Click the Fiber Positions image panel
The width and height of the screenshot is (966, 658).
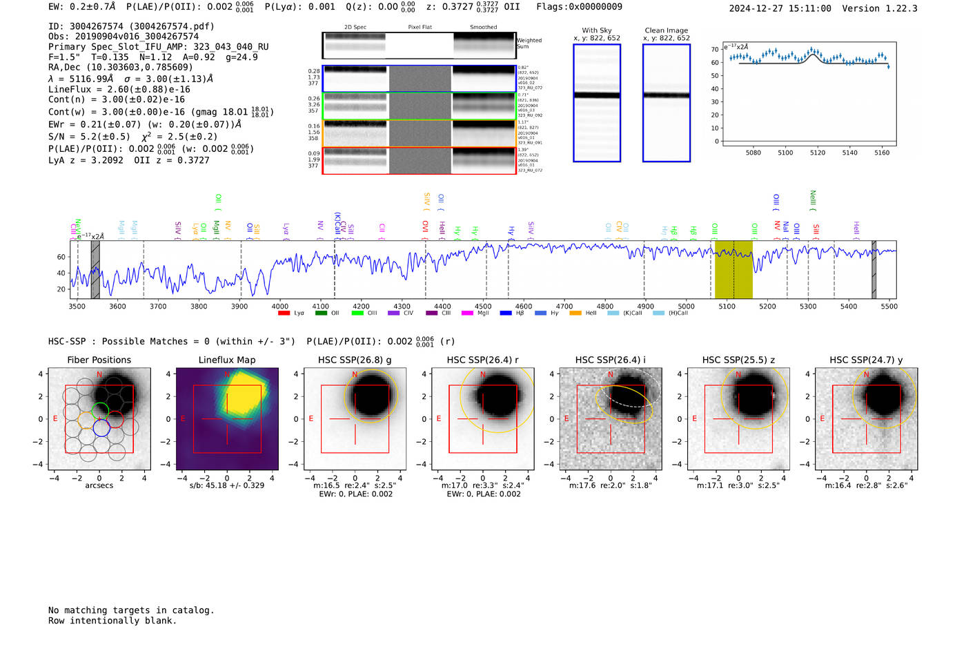[x=99, y=418]
